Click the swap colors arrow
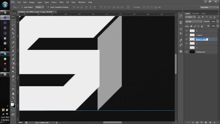 click(14, 101)
